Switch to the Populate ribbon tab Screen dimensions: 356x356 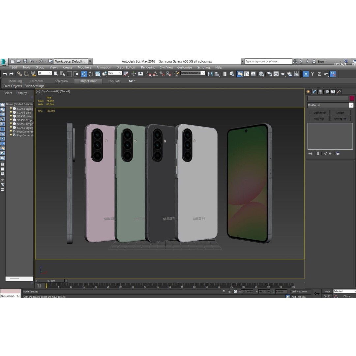click(114, 81)
